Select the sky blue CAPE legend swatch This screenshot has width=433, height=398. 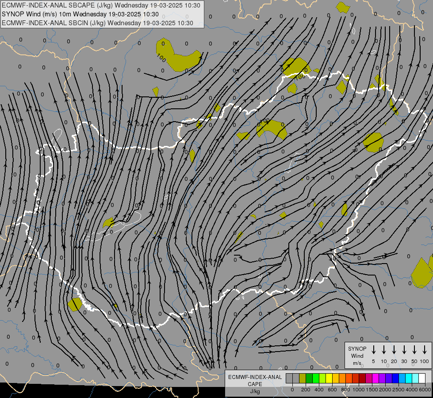[x=402, y=378]
